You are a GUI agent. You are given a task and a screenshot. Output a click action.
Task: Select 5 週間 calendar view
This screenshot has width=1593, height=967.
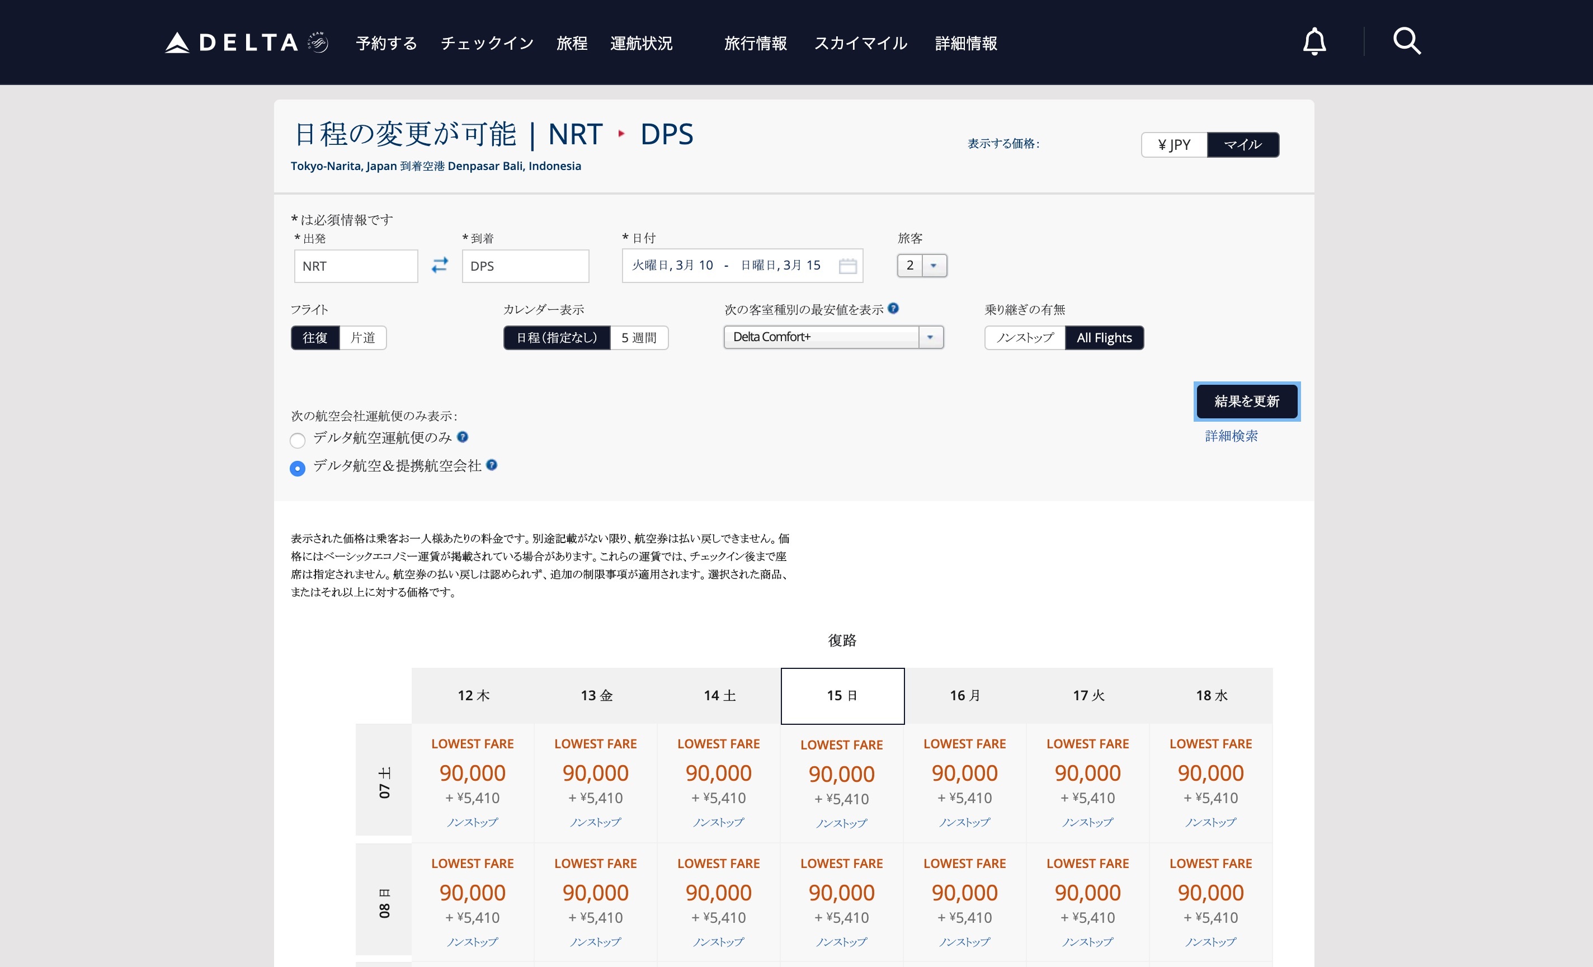(x=639, y=337)
